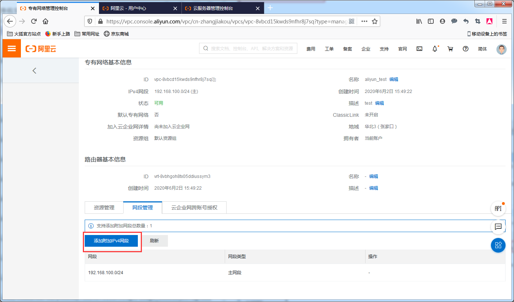Open the shopping cart icon
This screenshot has height=302, width=514.
click(450, 48)
